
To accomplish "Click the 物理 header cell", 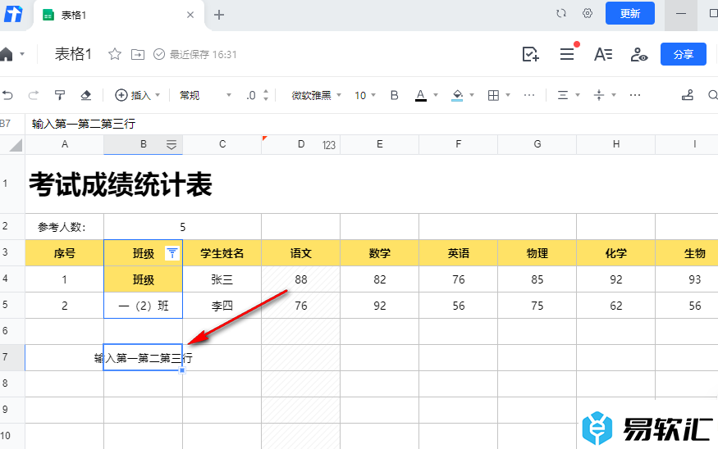I will pos(537,253).
